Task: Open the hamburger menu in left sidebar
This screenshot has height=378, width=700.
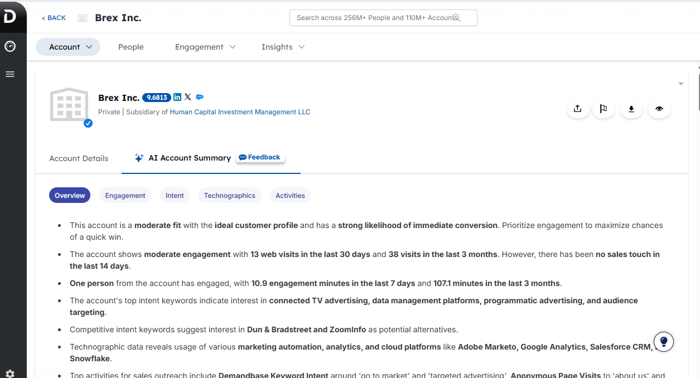Action: coord(9,74)
